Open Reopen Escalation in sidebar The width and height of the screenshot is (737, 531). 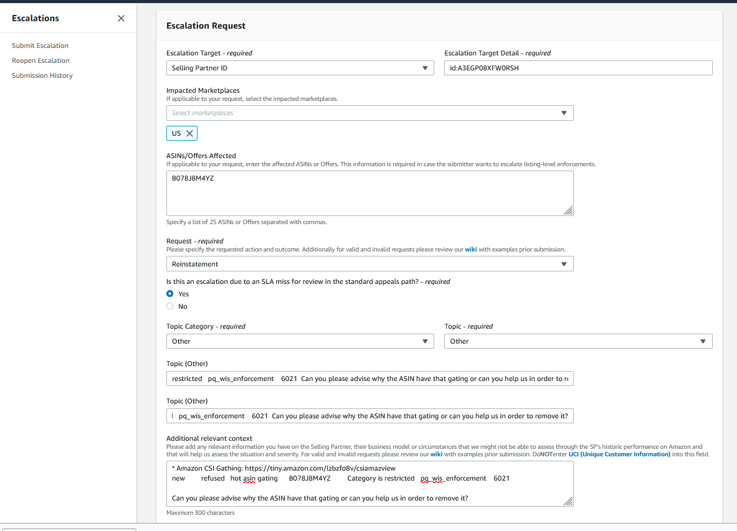[x=40, y=60]
